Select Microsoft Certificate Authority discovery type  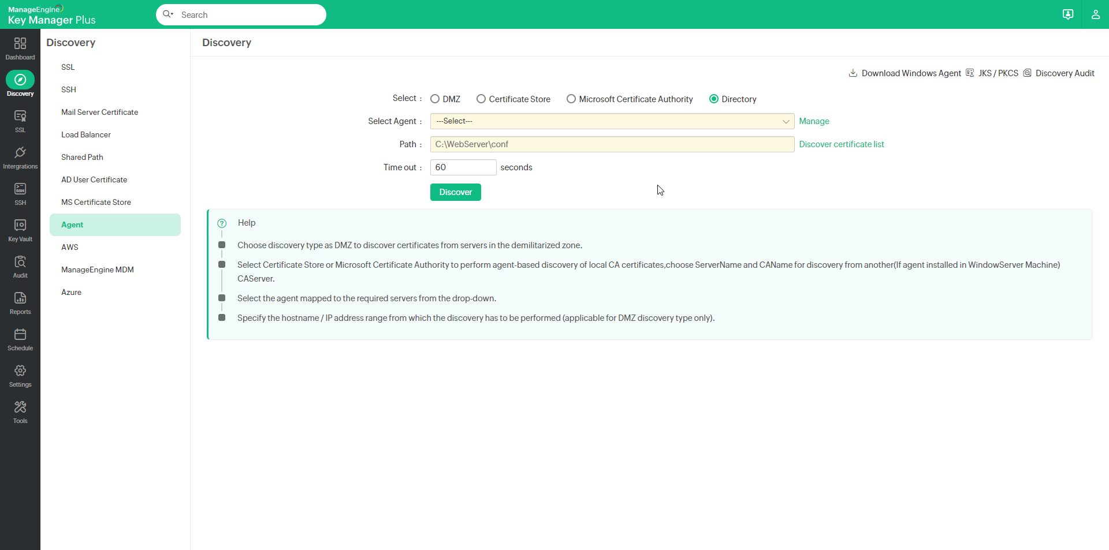[x=571, y=99]
